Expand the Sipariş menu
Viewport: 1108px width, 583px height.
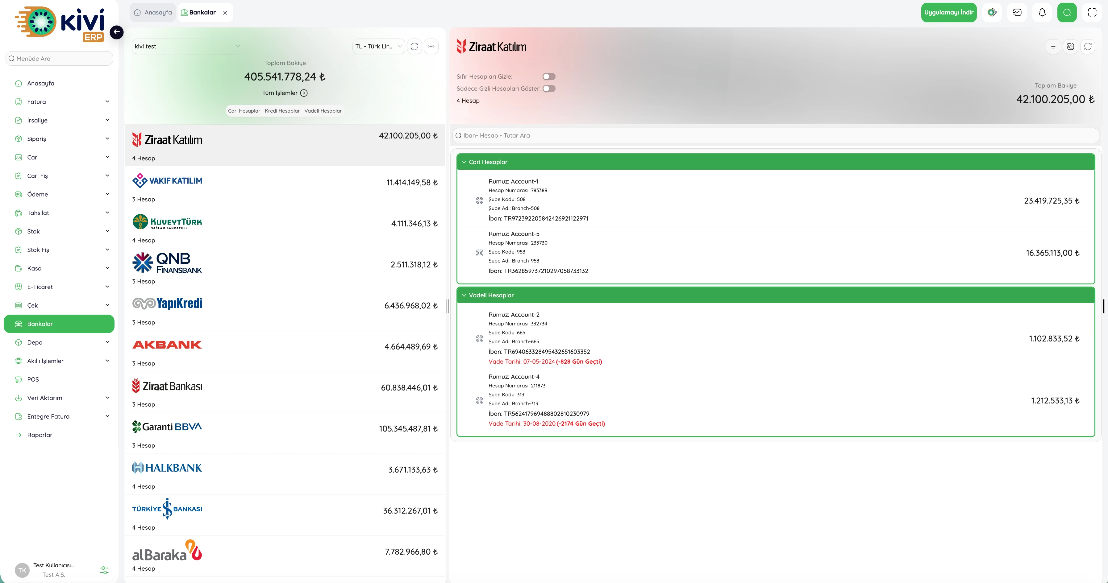59,139
